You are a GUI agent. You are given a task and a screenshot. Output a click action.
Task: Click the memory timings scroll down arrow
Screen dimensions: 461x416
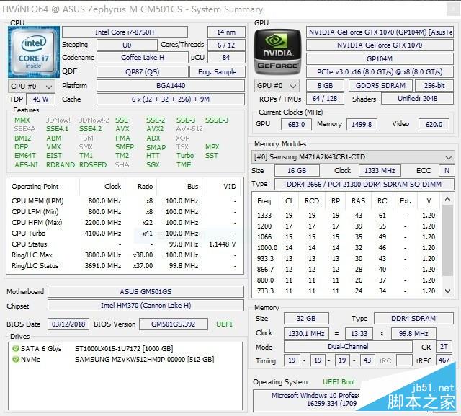coord(448,291)
